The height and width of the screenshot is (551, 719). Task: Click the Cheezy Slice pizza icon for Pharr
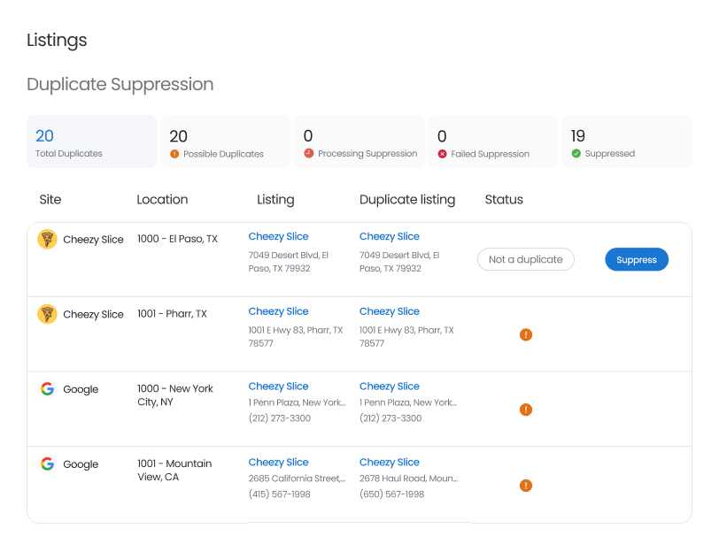pyautogui.click(x=49, y=314)
